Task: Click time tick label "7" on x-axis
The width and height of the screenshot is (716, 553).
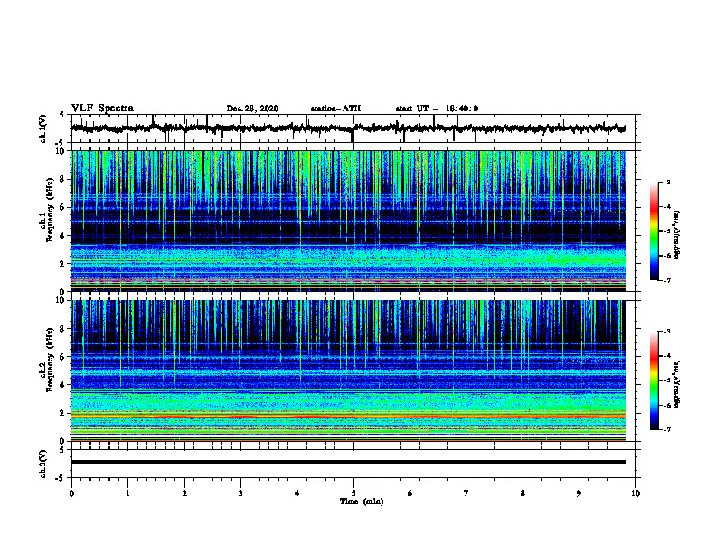Action: tap(466, 493)
